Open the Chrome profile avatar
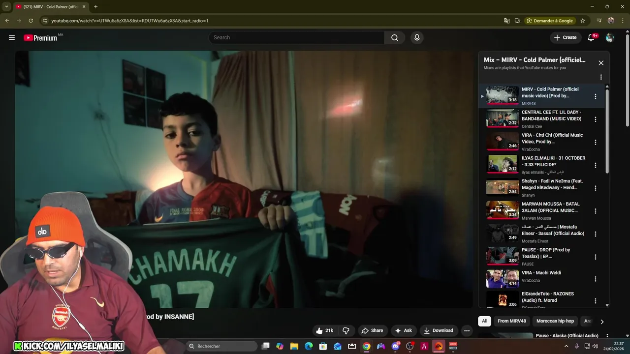The image size is (630, 354). point(611,21)
